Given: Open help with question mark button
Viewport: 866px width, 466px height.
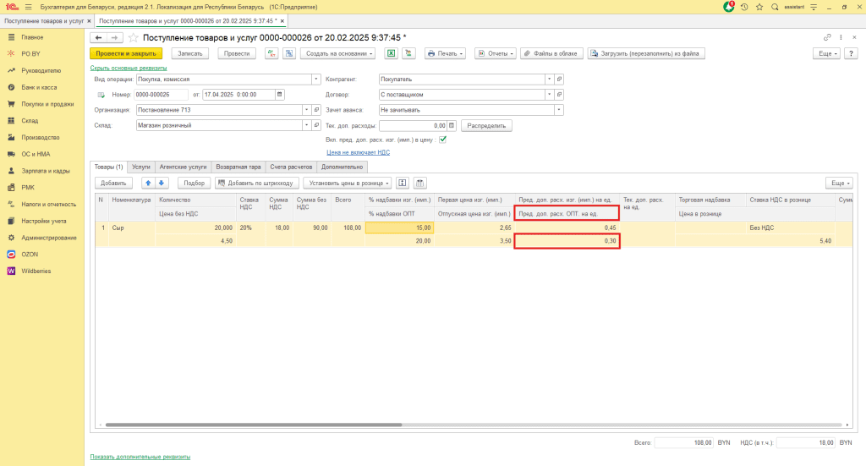Looking at the screenshot, I should click(x=851, y=53).
